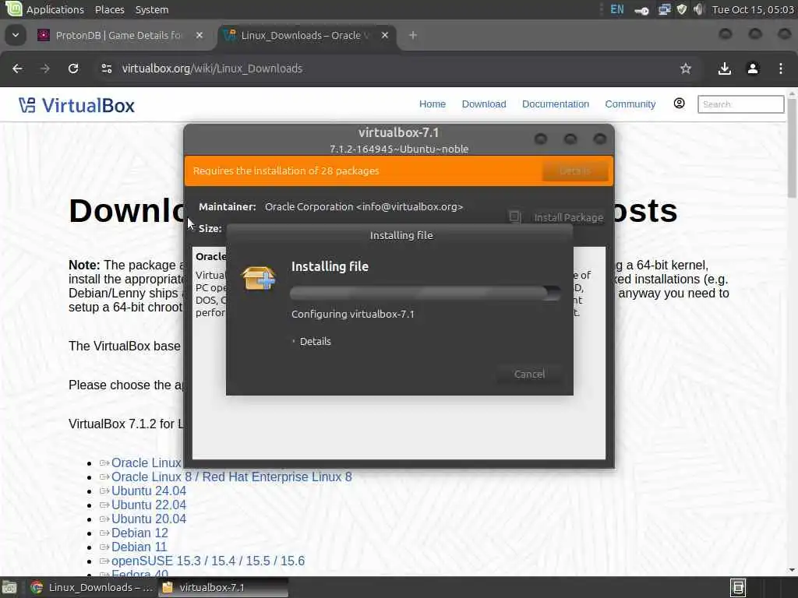Image resolution: width=798 pixels, height=598 pixels.
Task: Go back to the previous page
Action: 17,69
